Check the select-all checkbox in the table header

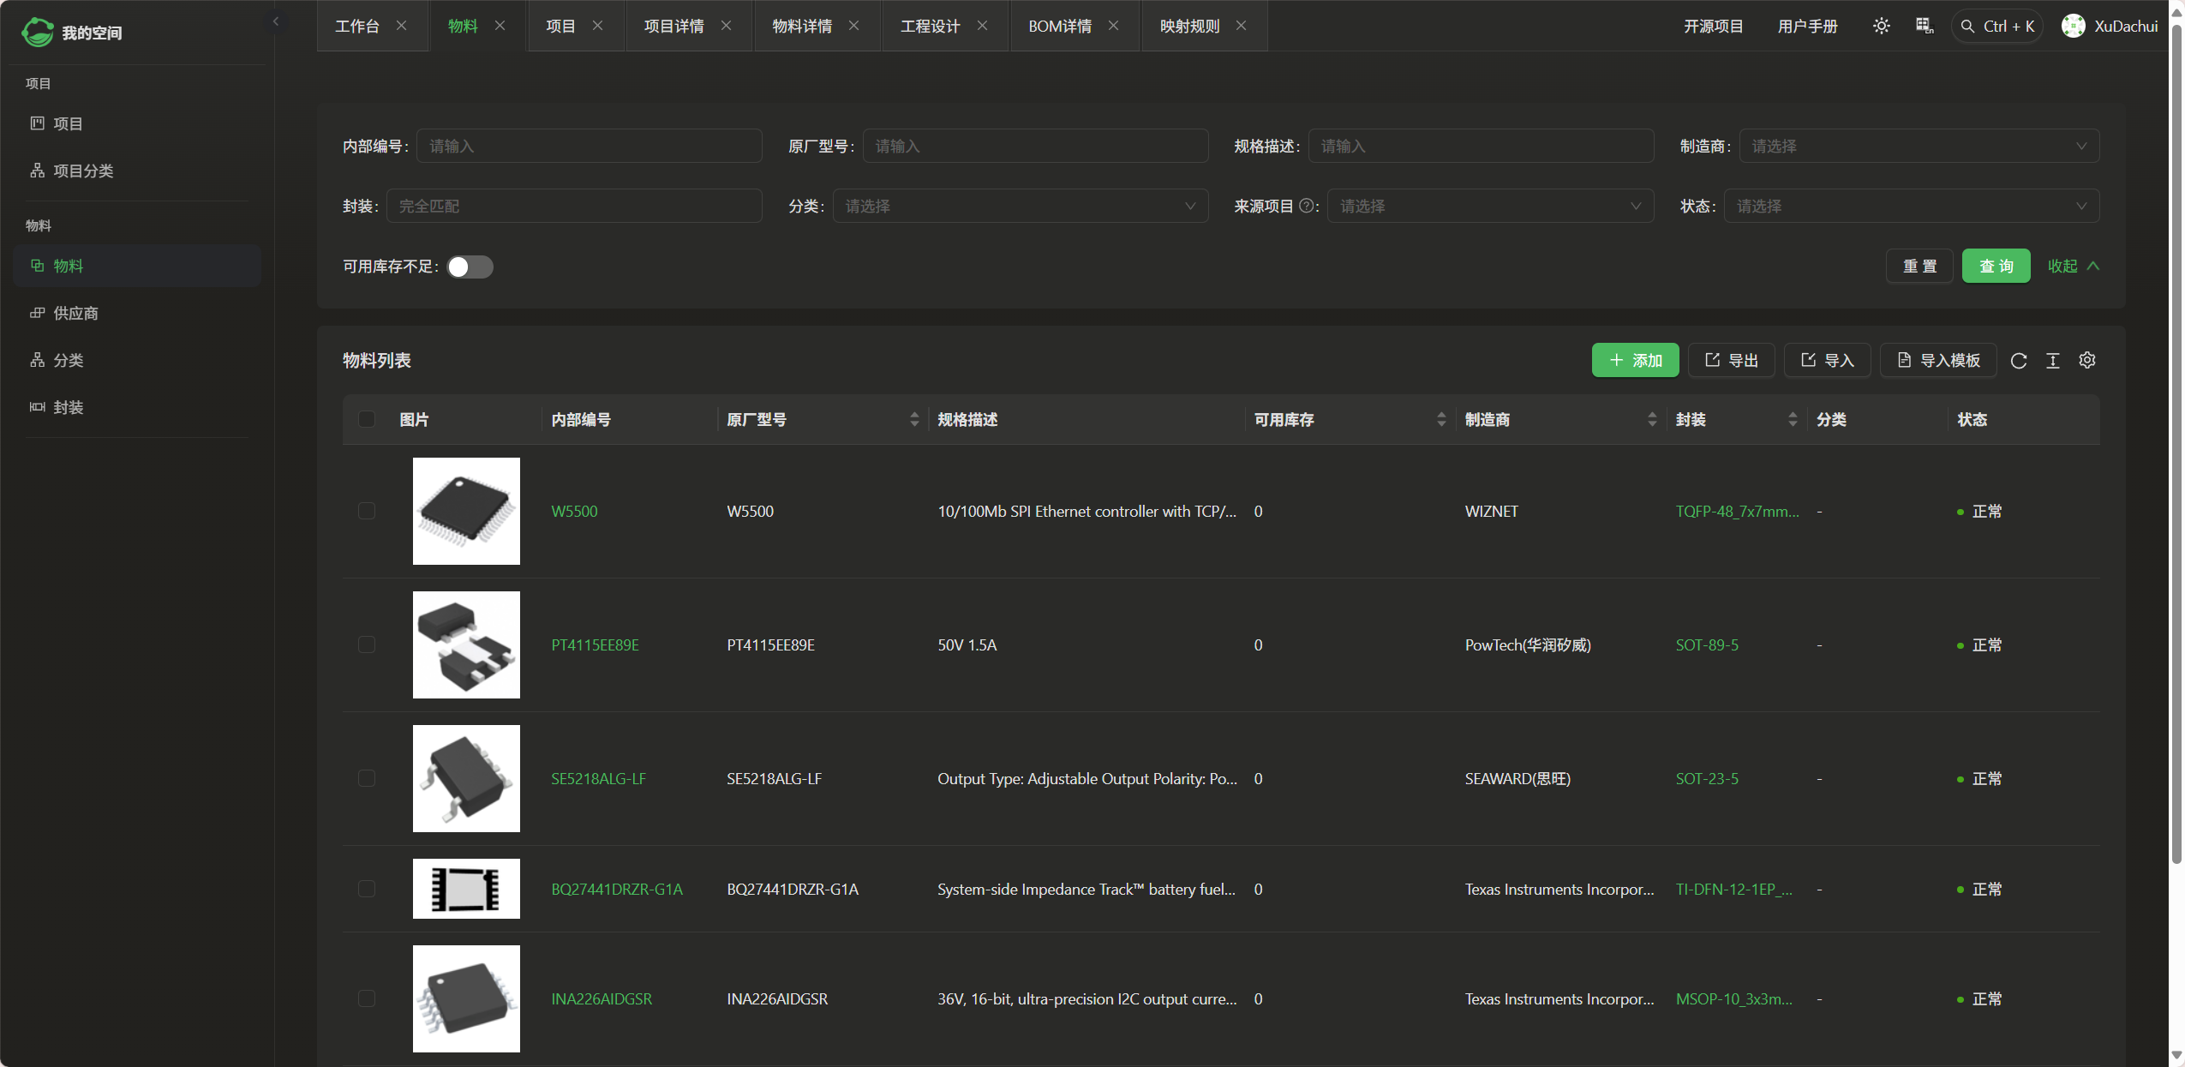[367, 419]
